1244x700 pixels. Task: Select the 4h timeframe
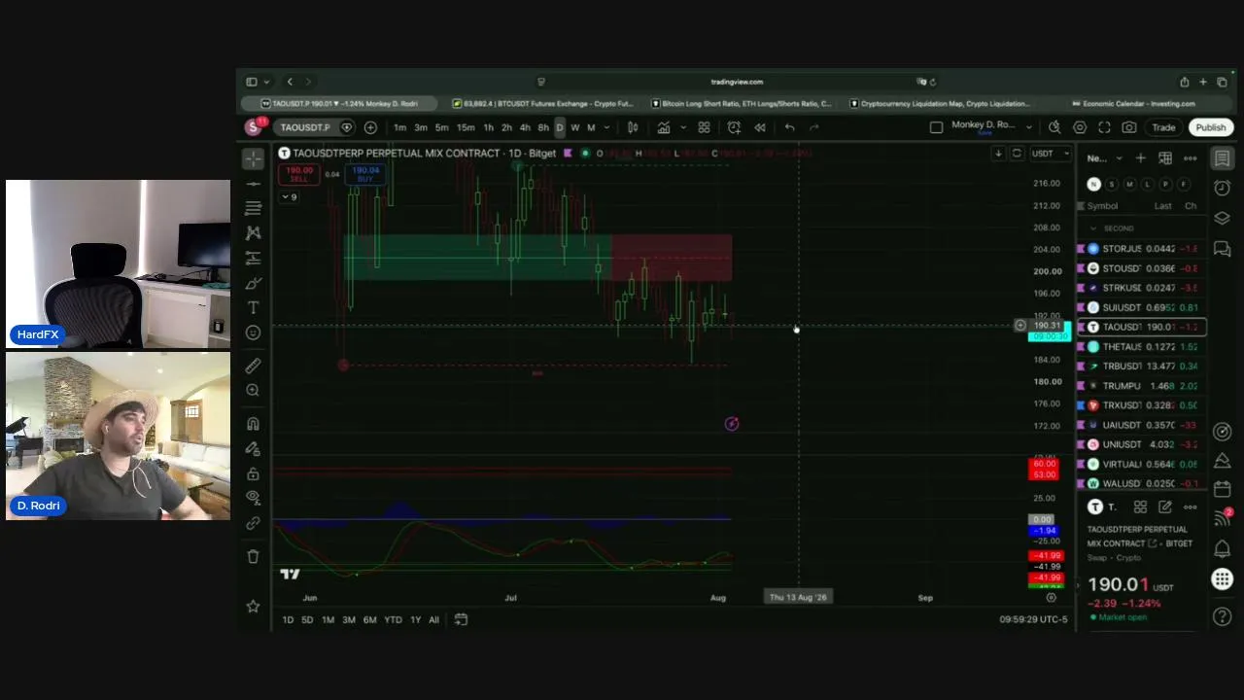[x=525, y=127]
